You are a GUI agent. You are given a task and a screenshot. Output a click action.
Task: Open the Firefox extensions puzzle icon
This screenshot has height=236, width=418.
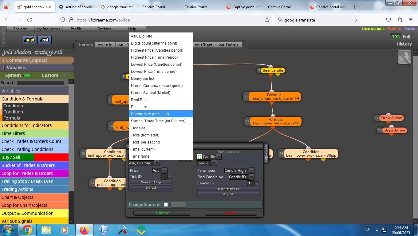400,20
